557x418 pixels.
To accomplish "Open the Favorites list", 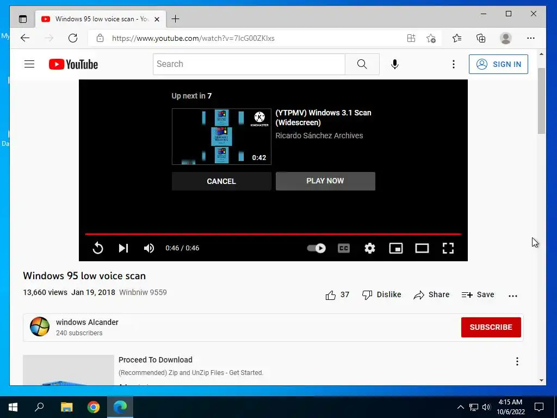I will coord(457,38).
